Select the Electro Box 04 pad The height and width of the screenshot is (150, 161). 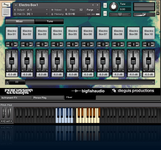(x=57, y=33)
